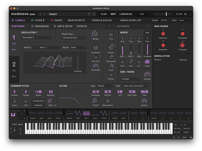
Task: Select oscillator 1 tab
Action: (x=14, y=43)
